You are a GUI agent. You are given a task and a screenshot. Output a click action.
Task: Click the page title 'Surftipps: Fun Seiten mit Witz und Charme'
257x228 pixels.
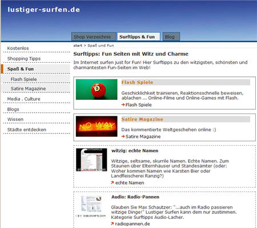pos(131,54)
